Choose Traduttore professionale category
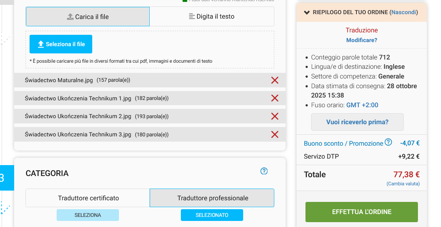441x227 pixels. click(x=212, y=198)
